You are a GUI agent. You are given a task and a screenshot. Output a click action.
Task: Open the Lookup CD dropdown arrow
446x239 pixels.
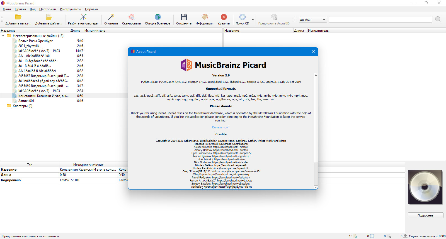(253, 20)
